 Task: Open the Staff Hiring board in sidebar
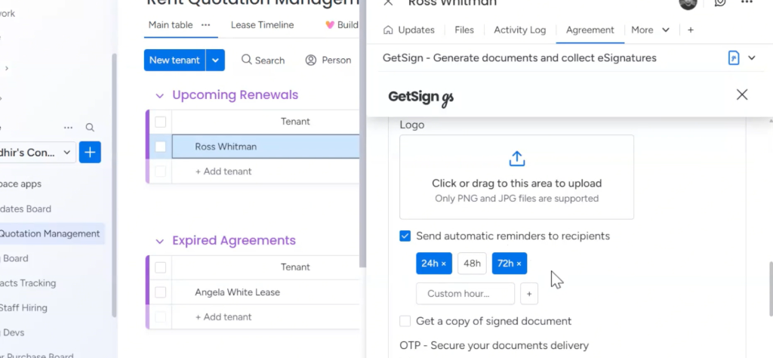coord(23,308)
